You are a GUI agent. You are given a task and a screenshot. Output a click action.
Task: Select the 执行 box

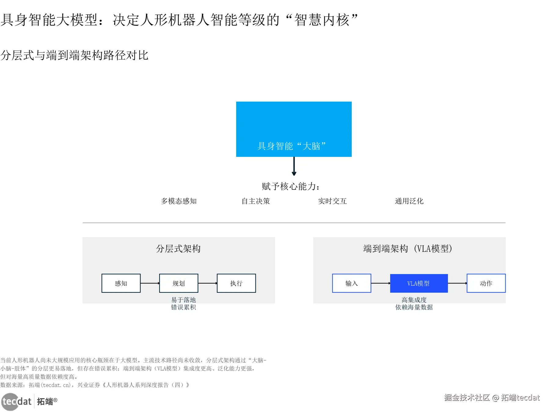[236, 283]
